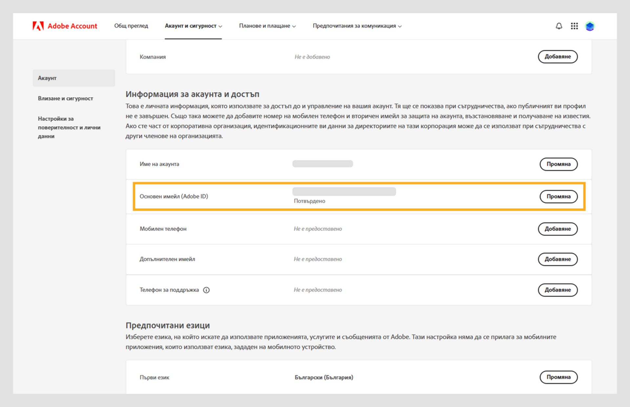Open the profile avatar menu
630x407 pixels.
(x=590, y=26)
